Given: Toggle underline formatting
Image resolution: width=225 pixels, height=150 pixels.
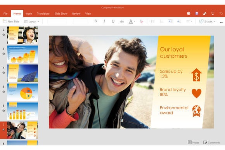Looking at the screenshot, I should pos(113,21).
